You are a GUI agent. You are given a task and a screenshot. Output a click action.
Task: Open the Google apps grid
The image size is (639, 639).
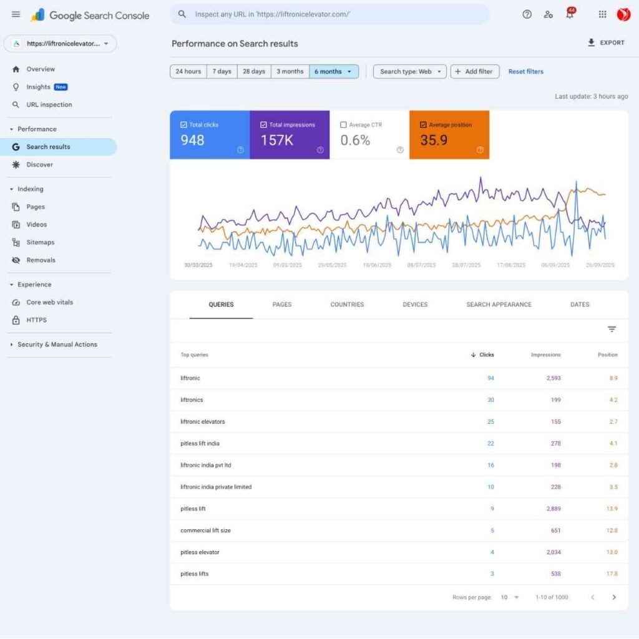point(602,14)
